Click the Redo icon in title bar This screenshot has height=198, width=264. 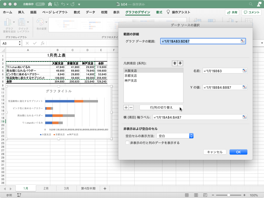tap(72, 4)
